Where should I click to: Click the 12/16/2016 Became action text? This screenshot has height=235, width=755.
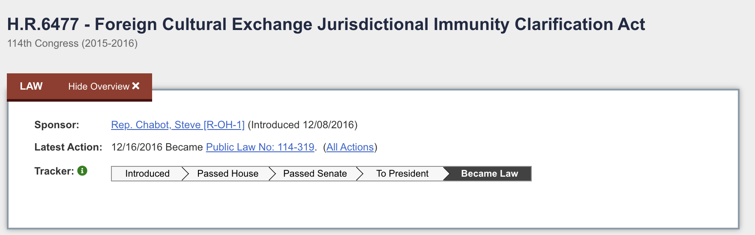pyautogui.click(x=157, y=147)
